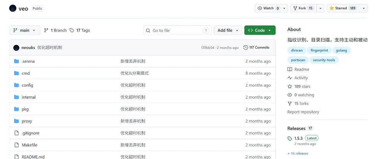Viewport: 375px width, 159px height.
Task: Open commit hash f39bb54
Action: coord(208,47)
